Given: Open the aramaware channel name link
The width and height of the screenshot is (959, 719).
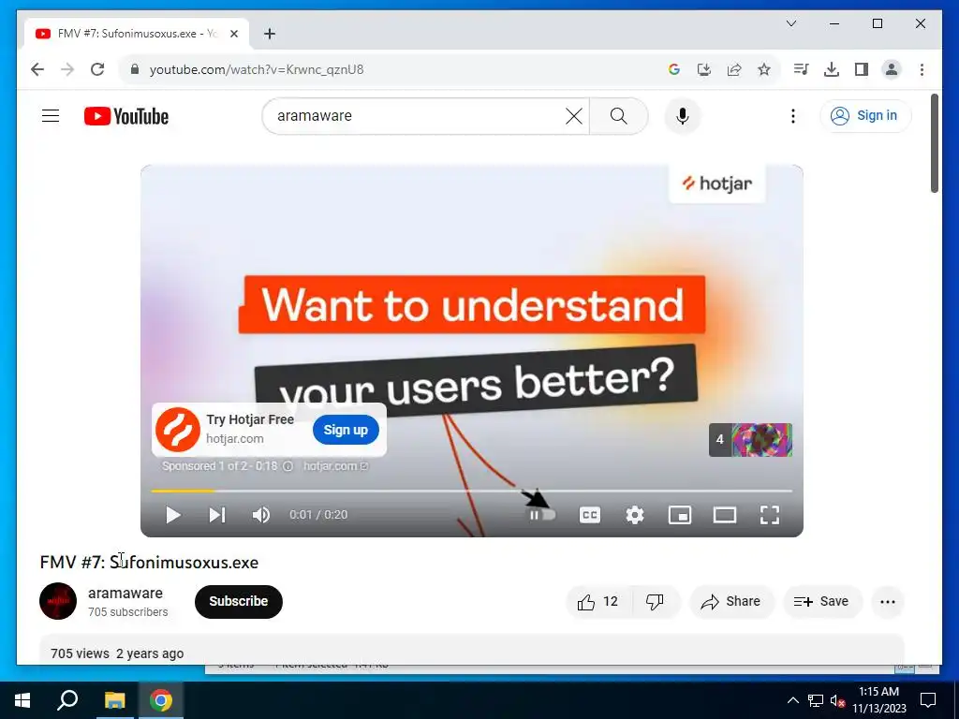Looking at the screenshot, I should click(x=125, y=593).
